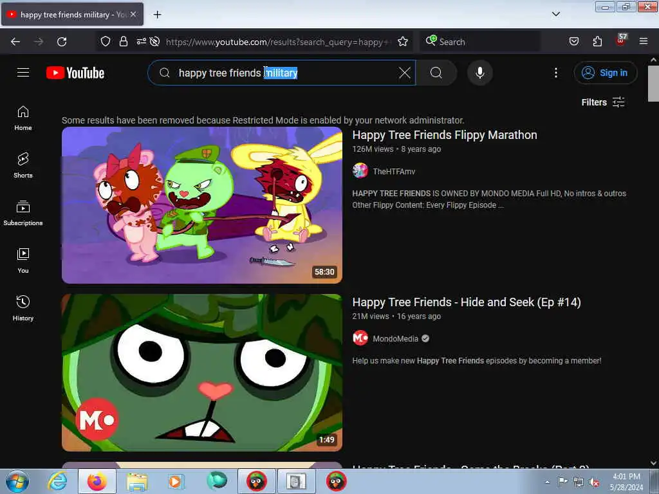Click the Sign in button
659x494 pixels.
click(x=605, y=73)
